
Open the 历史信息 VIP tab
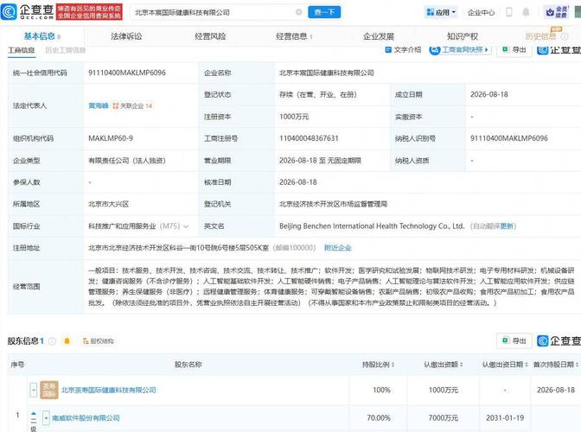541,36
